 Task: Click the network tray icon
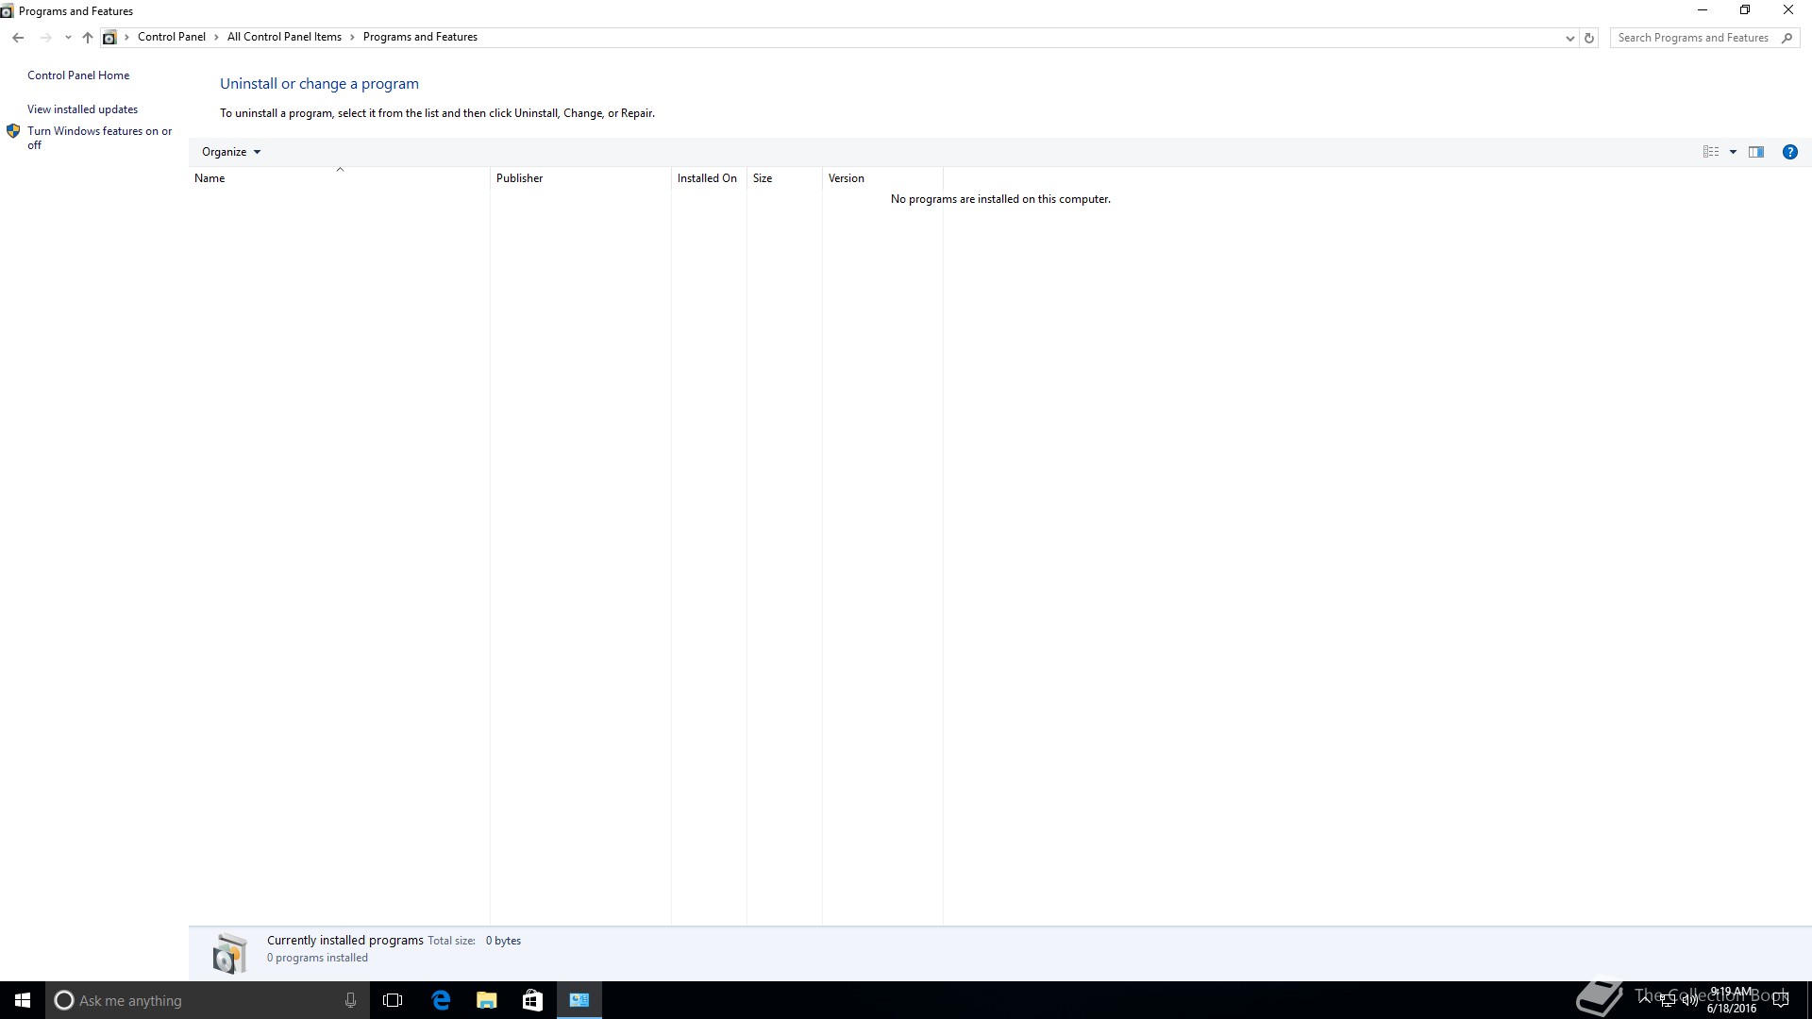point(1668,1000)
